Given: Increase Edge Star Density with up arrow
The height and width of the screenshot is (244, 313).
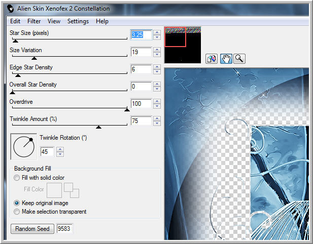Looking at the screenshot, I should tap(157, 67).
